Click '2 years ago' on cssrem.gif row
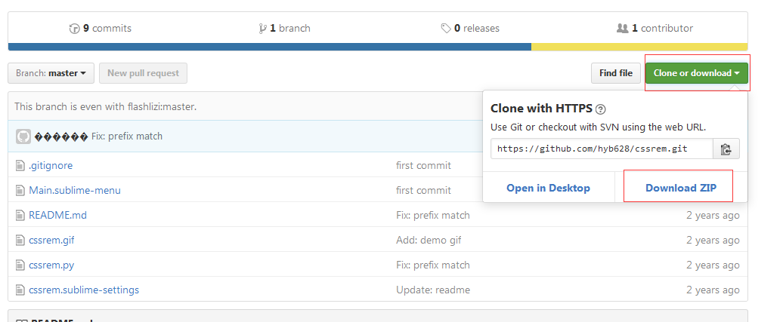The image size is (783, 322). (x=713, y=241)
